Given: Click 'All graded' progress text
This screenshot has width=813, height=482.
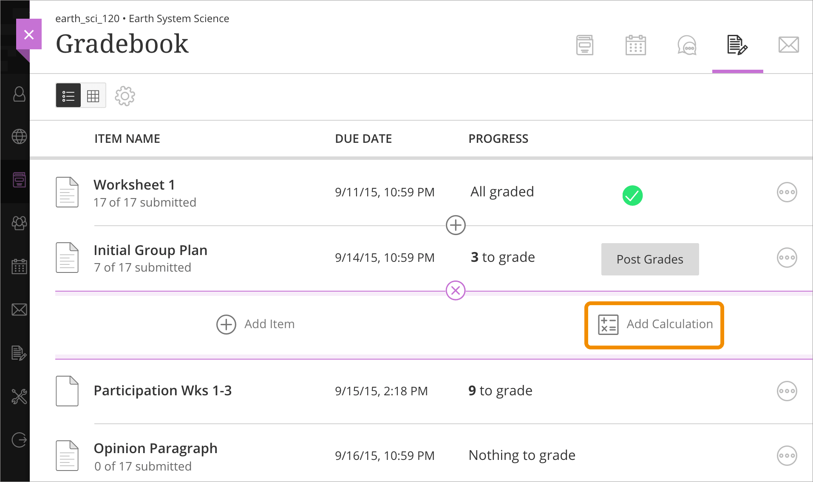Looking at the screenshot, I should (x=502, y=192).
